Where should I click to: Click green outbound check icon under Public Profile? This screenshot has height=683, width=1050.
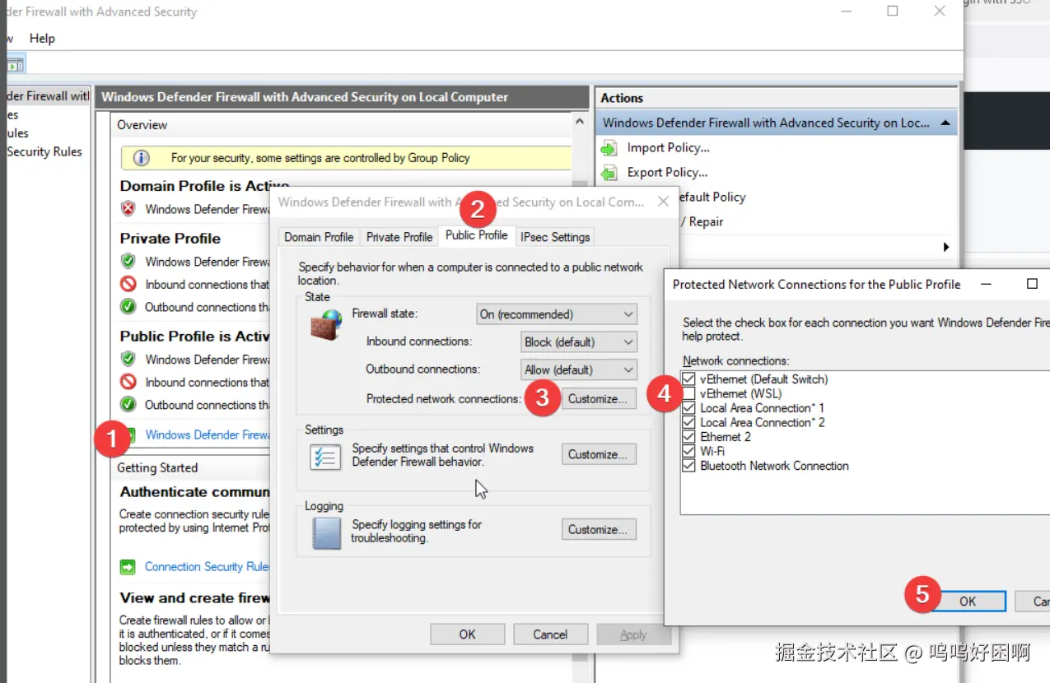[128, 405]
